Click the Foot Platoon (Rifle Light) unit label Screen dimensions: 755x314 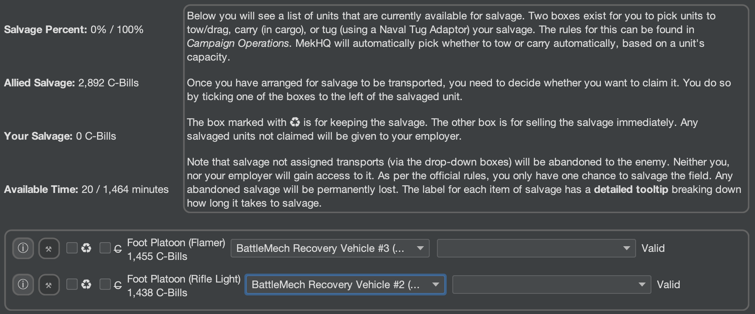(x=184, y=279)
